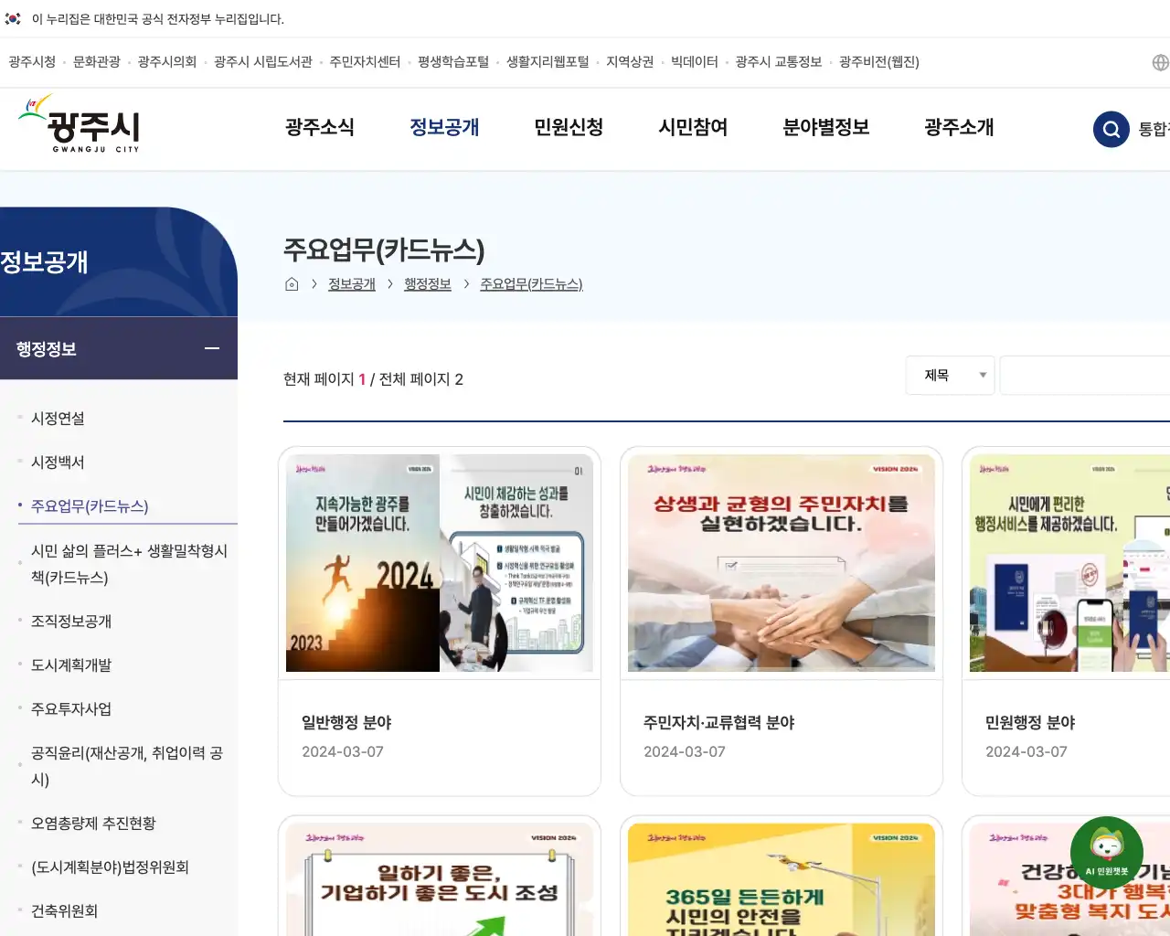Viewport: 1170px width, 936px height.
Task: Select 시정백서 in sidebar
Action: pos(58,462)
